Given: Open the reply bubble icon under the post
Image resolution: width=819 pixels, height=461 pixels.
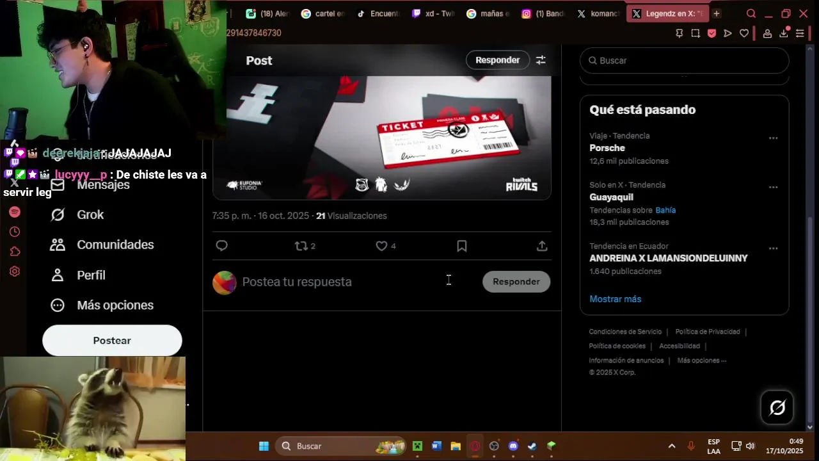Looking at the screenshot, I should [222, 246].
